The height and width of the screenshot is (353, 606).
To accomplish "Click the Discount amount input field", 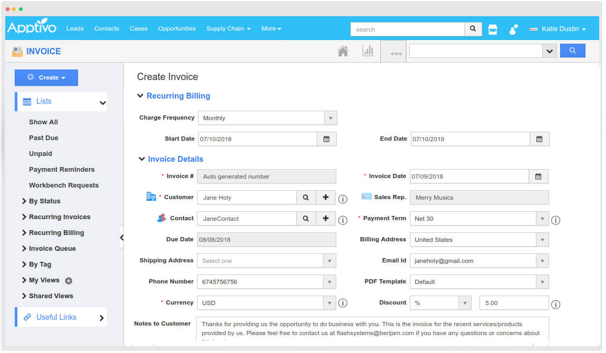I will coord(514,303).
